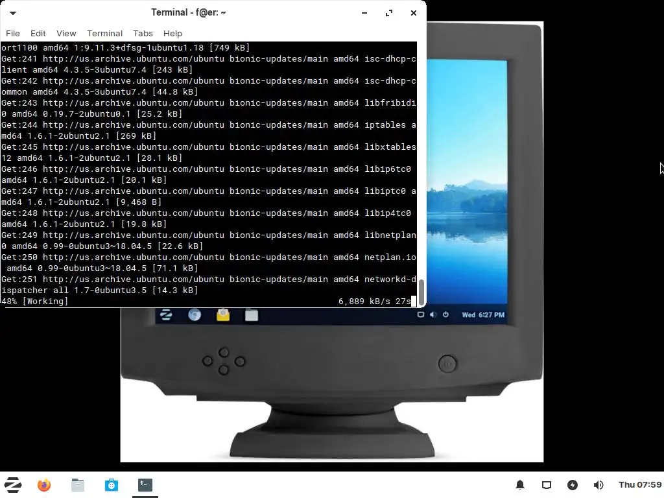Click the 'Get:244' iptables line
Screen dimensions: 664x498
point(208,130)
